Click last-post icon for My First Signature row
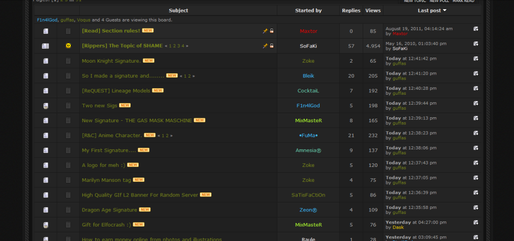Image resolution: width=514 pixels, height=241 pixels. (476, 148)
